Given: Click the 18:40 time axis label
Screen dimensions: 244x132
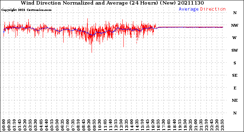Looking at the screenshot, I should tap(174, 125).
